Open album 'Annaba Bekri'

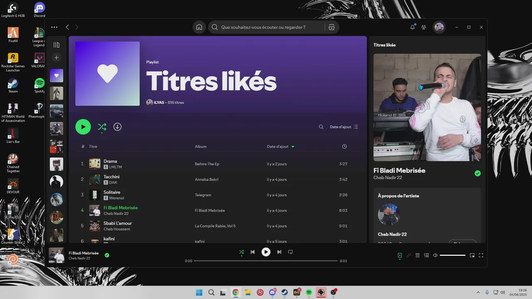(207, 179)
